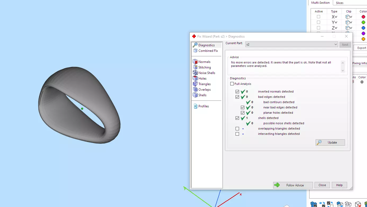The image size is (367, 207).
Task: Open the Z section Type dropdown
Action: (334, 28)
